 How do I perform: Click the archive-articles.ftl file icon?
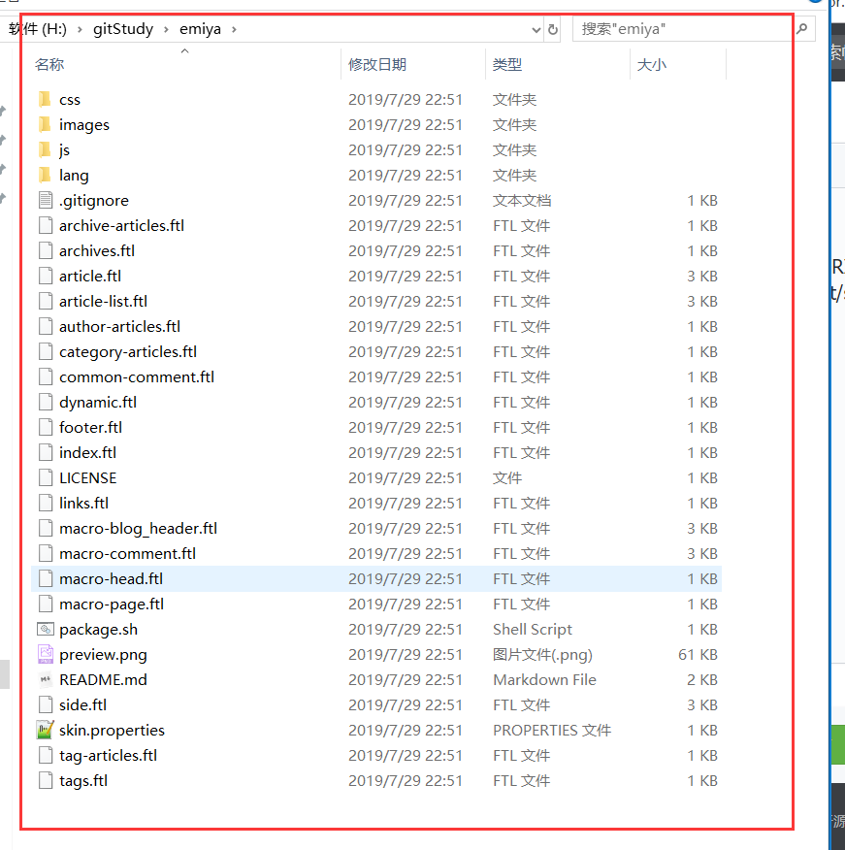(46, 225)
